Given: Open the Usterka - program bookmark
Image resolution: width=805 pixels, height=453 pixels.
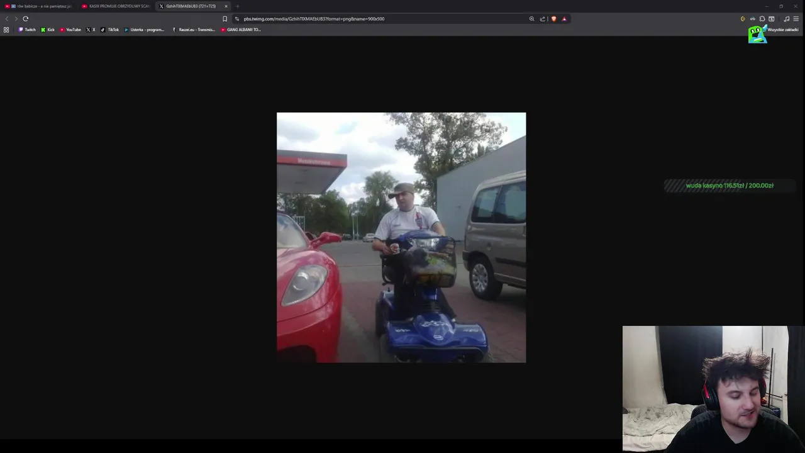Looking at the screenshot, I should coord(144,30).
